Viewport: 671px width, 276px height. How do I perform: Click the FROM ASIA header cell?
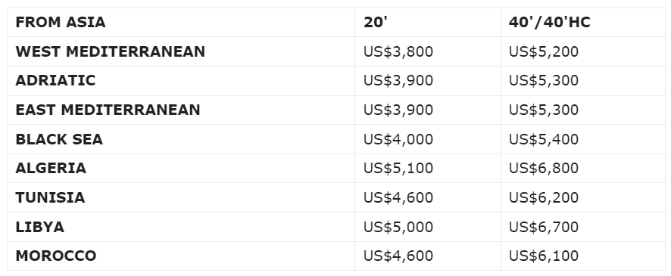click(61, 22)
